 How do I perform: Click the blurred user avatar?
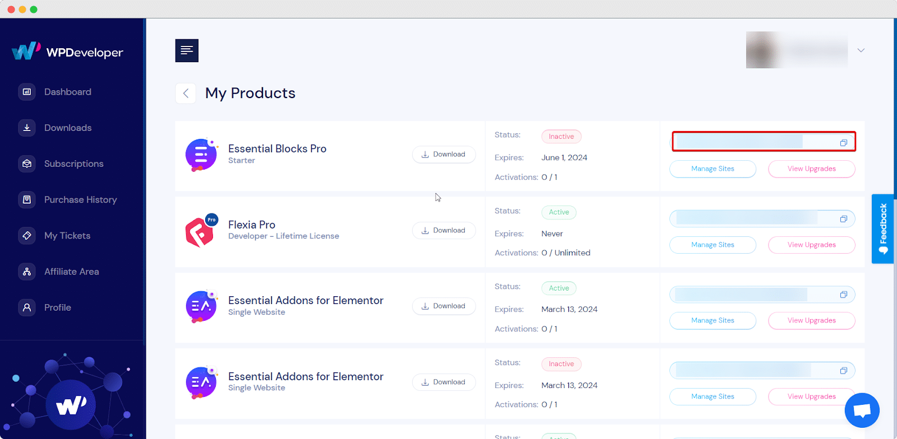point(762,50)
